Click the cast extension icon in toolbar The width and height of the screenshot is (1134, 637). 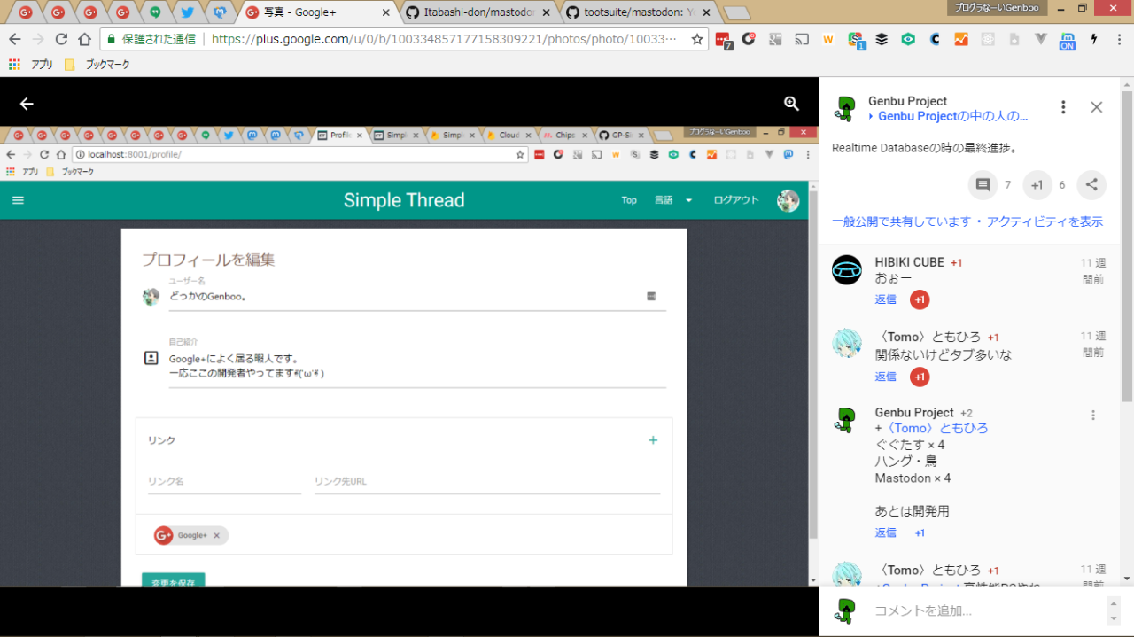(802, 39)
